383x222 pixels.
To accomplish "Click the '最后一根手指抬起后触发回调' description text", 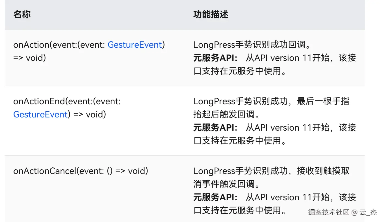I will click(271, 108).
